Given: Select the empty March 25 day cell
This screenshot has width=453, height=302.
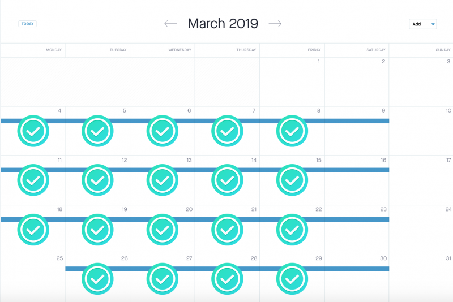Looking at the screenshot, I should (33, 278).
